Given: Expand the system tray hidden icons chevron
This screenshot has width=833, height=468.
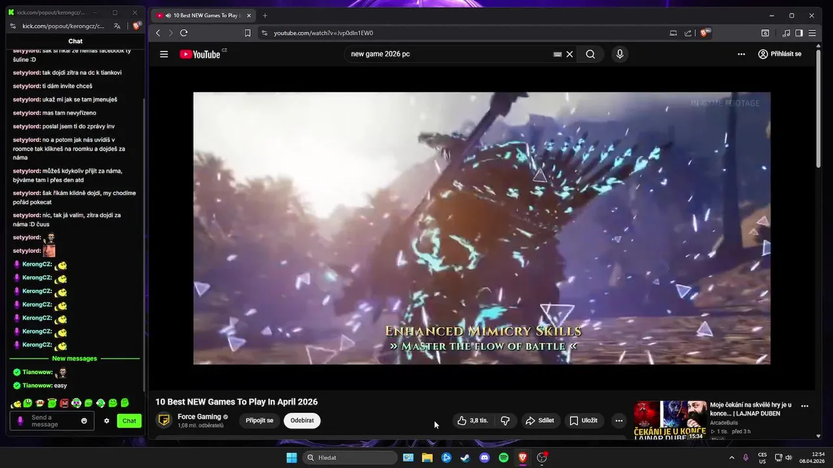Looking at the screenshot, I should click(x=731, y=458).
